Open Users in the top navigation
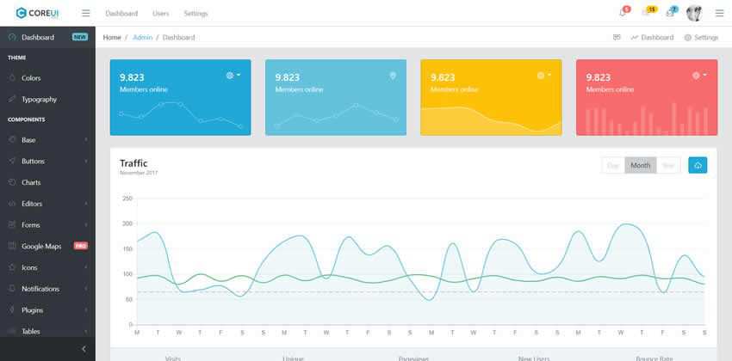 coord(160,14)
